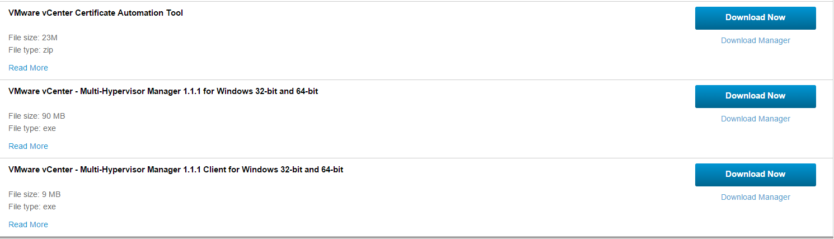Open Download Manager for Certificate Automation Tool
This screenshot has width=834, height=239.
[755, 40]
